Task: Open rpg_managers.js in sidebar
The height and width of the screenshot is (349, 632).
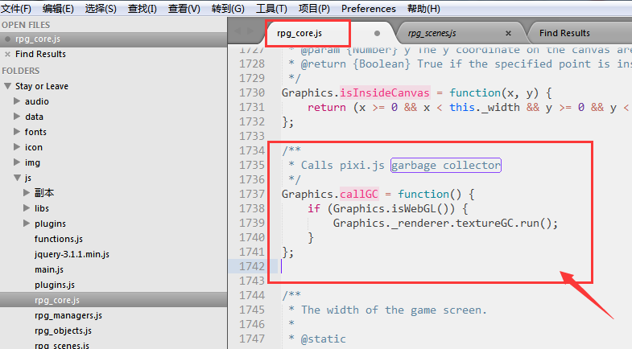Action: point(68,315)
